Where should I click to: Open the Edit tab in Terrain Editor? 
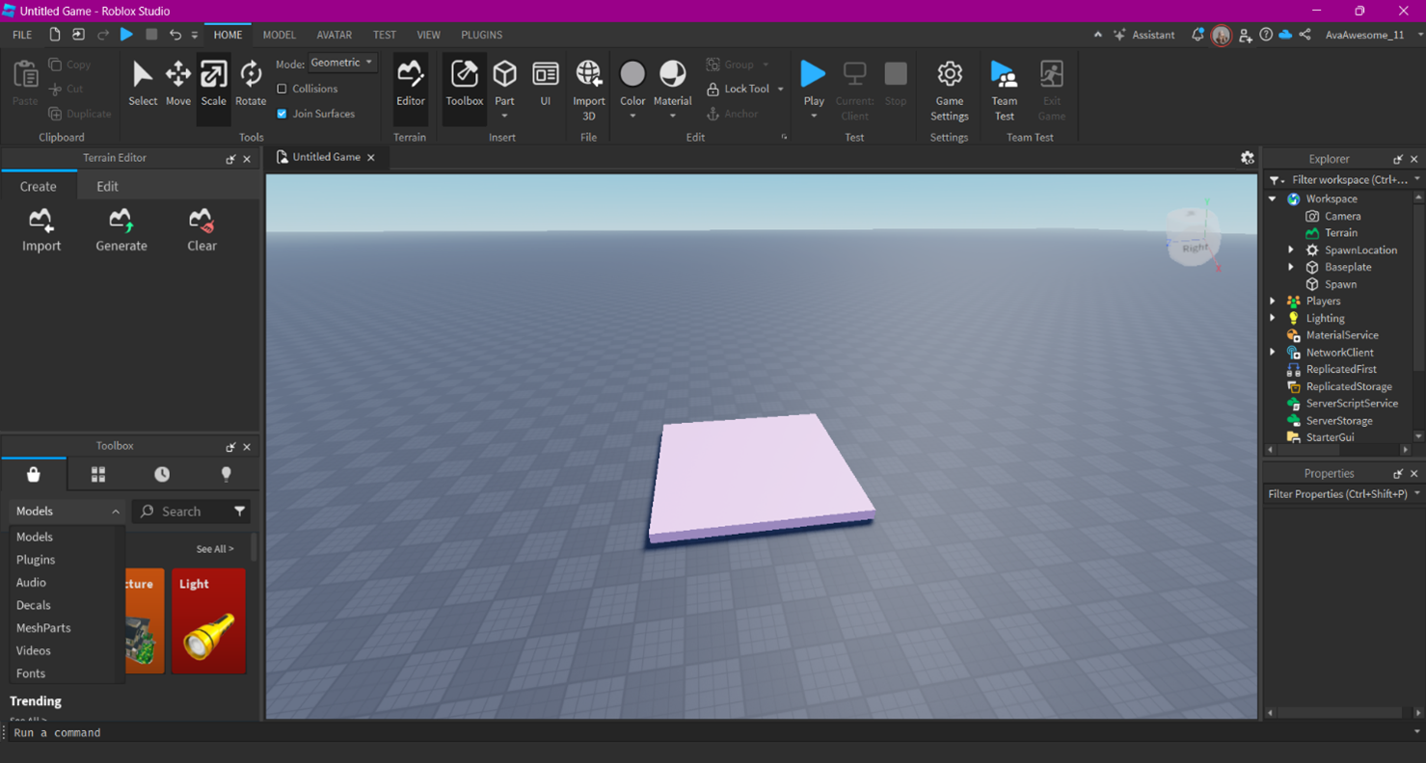tap(107, 187)
